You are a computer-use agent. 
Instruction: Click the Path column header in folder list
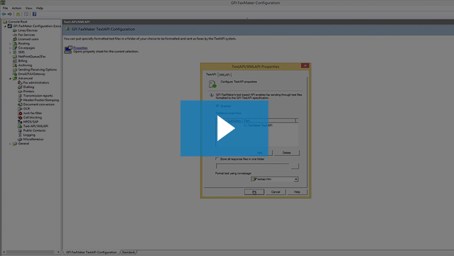click(x=268, y=120)
